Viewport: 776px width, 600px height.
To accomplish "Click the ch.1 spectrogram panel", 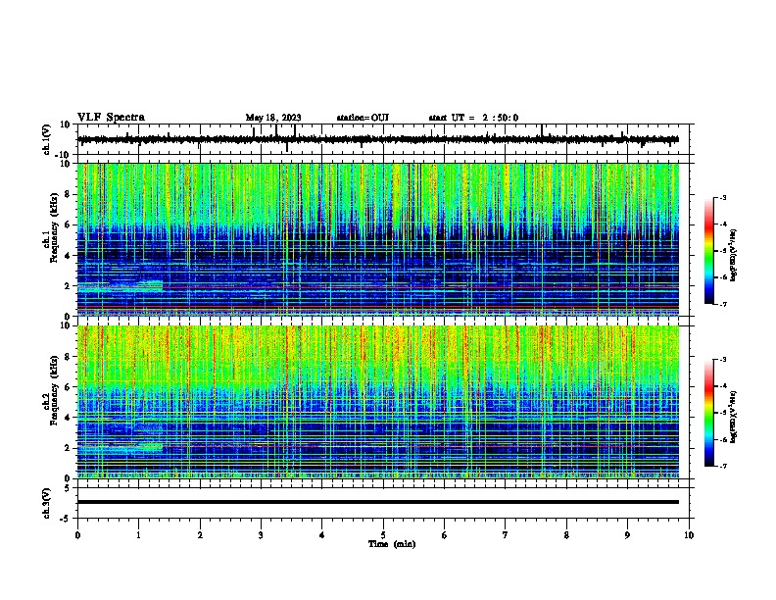I will coord(378,239).
